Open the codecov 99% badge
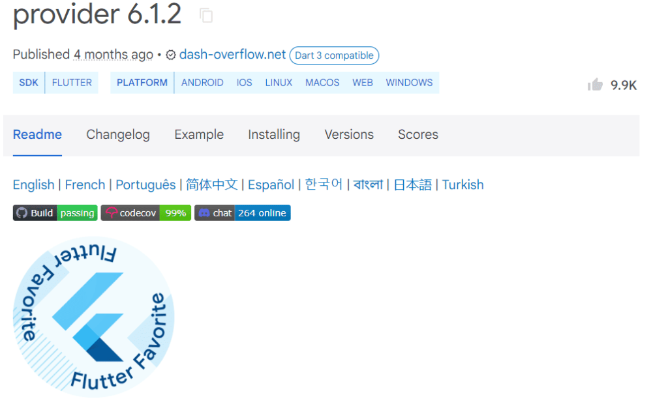This screenshot has width=668, height=410. pos(145,213)
